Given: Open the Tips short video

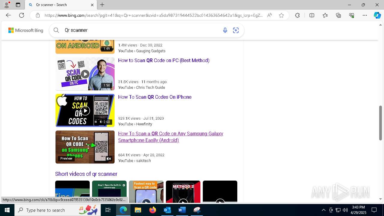Looking at the screenshot, I should click(x=72, y=191).
